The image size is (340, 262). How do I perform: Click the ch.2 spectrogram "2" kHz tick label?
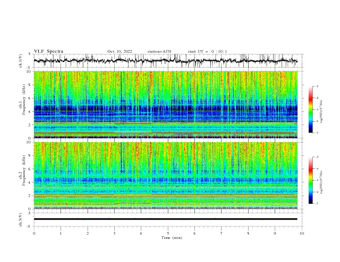[x=30, y=196]
